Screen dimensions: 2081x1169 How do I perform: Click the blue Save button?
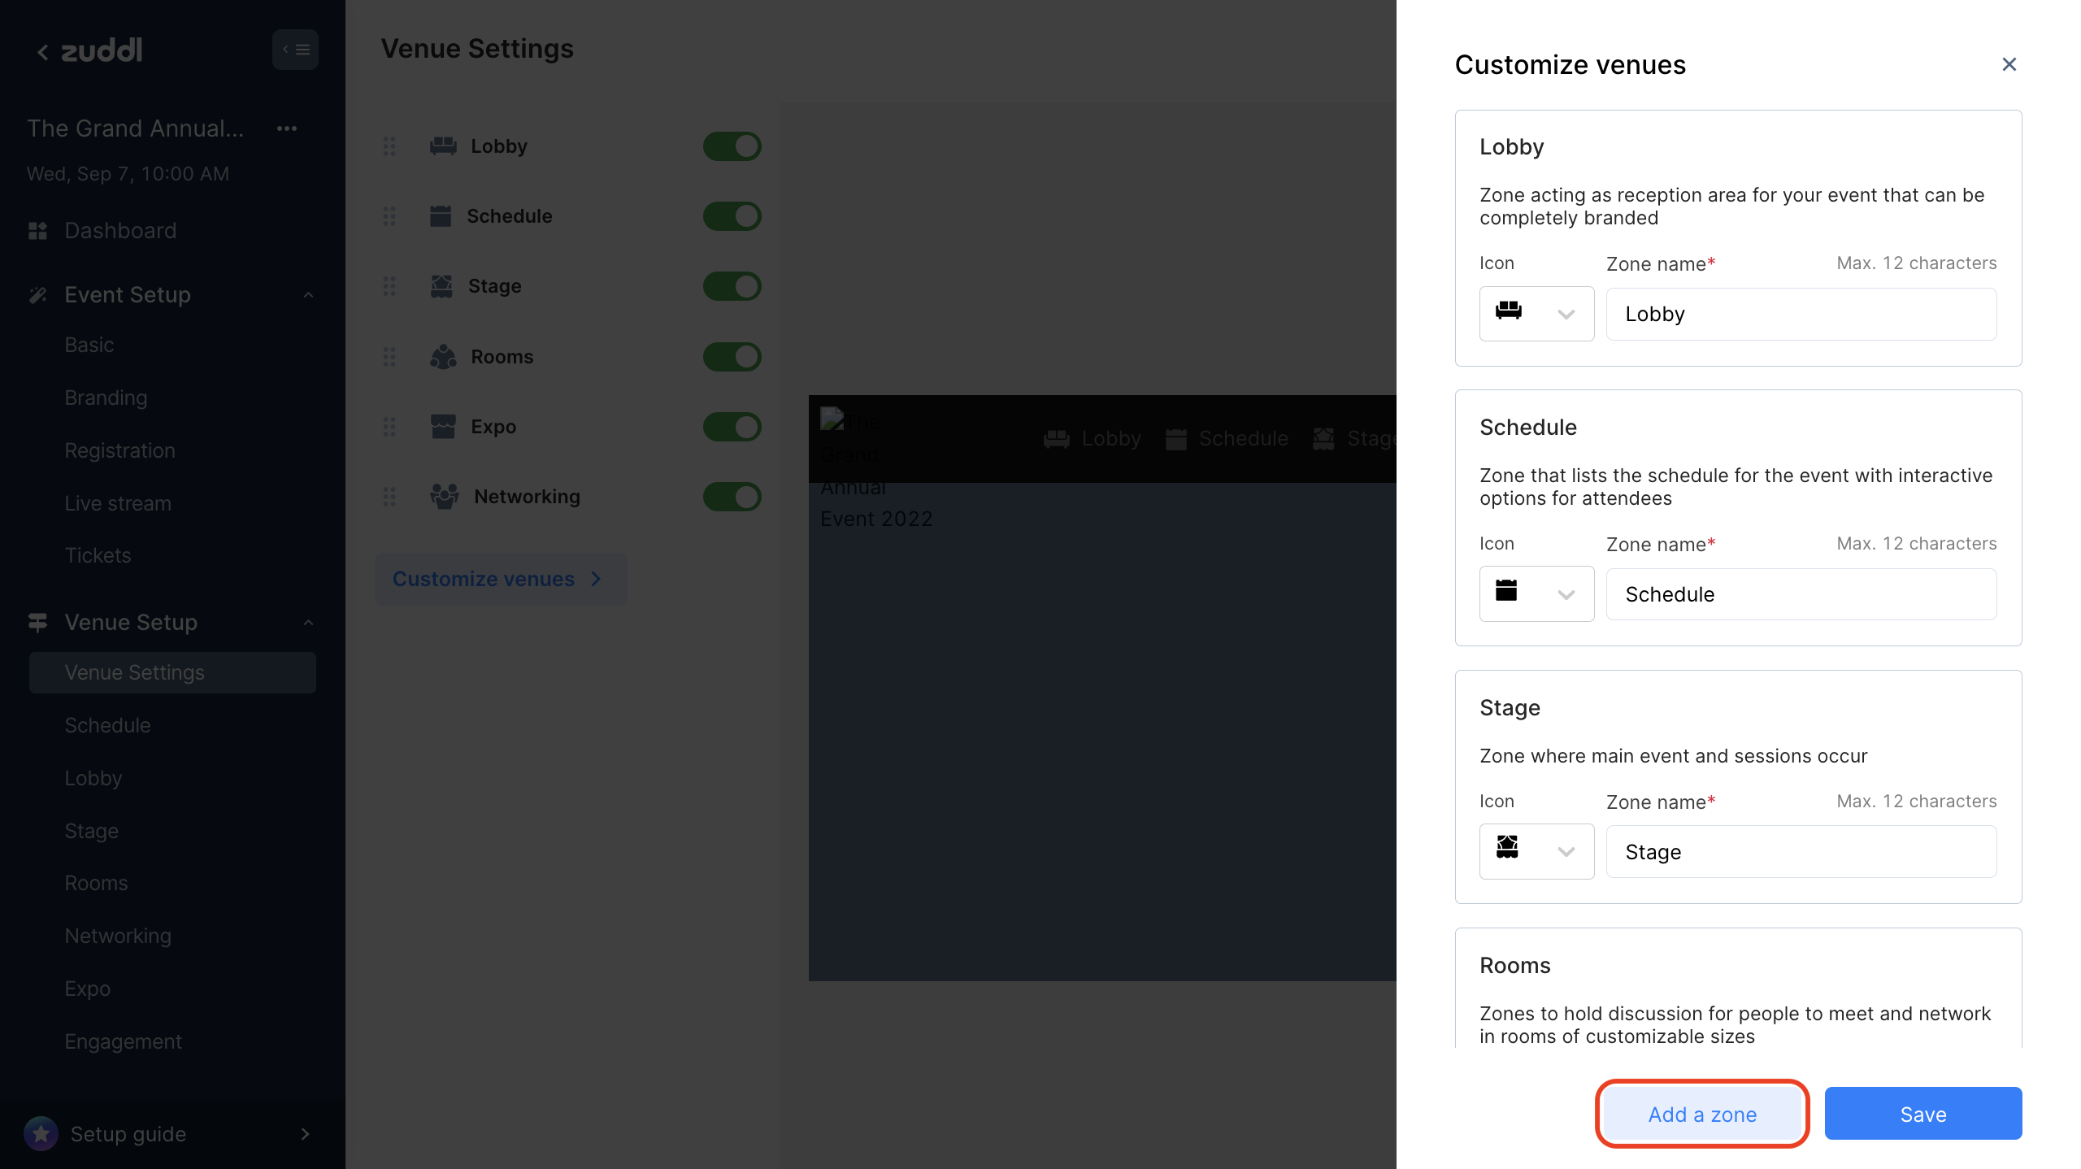[x=1922, y=1114]
